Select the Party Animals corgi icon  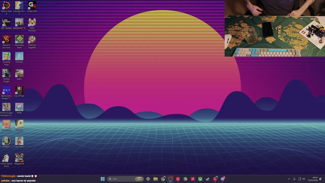coord(32,25)
